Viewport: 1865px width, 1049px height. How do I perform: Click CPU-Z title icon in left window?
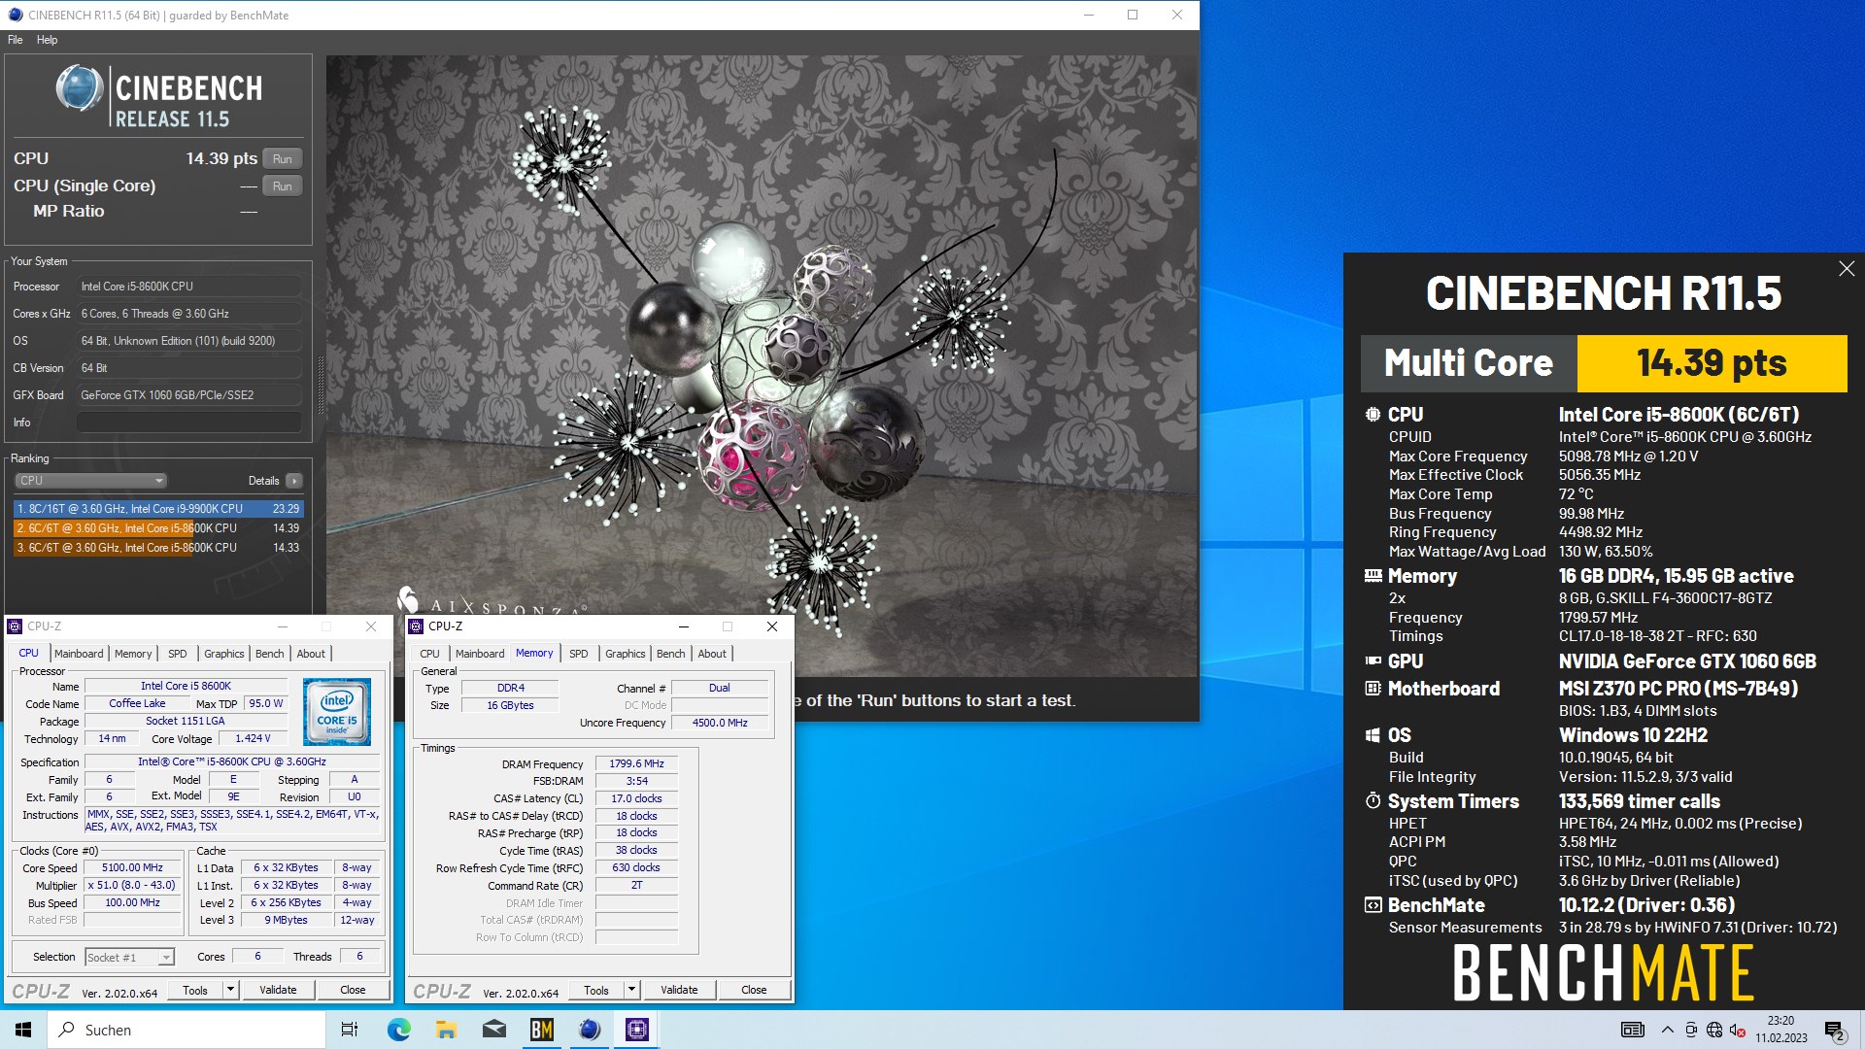(x=16, y=626)
